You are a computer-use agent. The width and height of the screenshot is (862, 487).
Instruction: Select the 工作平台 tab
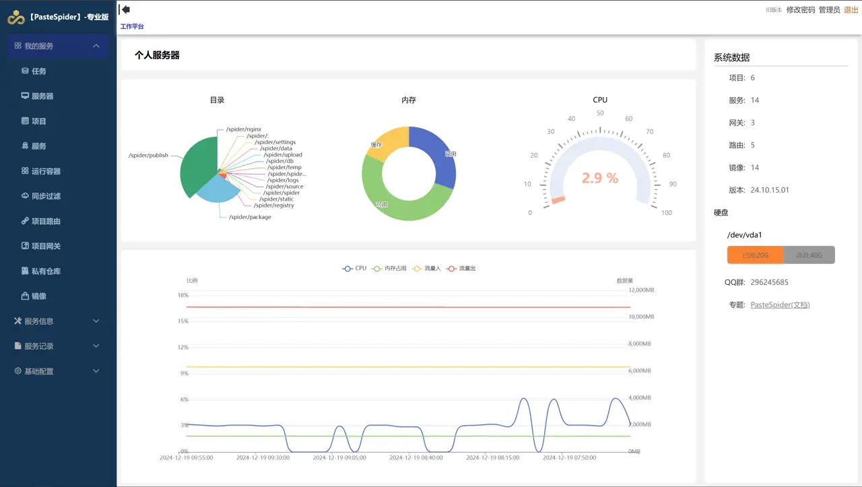(132, 26)
